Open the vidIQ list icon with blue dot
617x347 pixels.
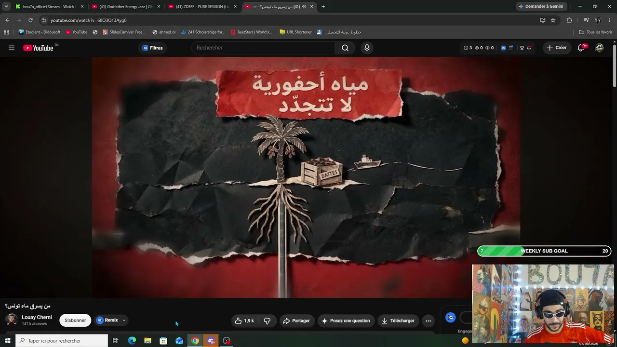pos(511,48)
